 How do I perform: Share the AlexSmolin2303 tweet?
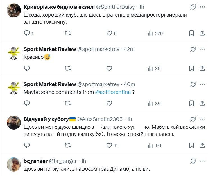pos(202,145)
